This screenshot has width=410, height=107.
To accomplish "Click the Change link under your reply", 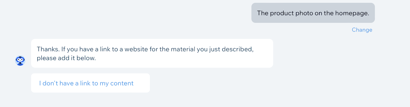I will (x=362, y=30).
